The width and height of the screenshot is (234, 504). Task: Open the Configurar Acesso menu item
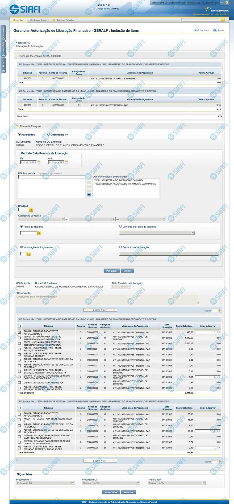click(39, 20)
